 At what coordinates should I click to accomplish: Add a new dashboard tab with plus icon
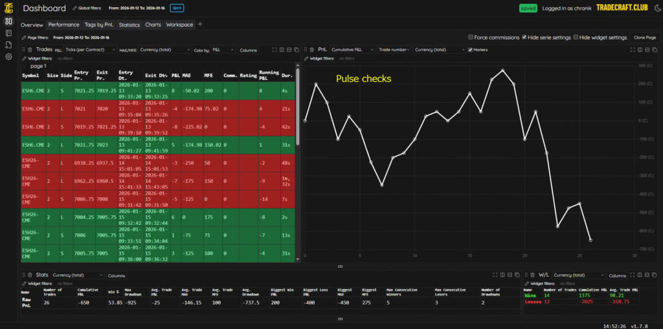coord(200,25)
